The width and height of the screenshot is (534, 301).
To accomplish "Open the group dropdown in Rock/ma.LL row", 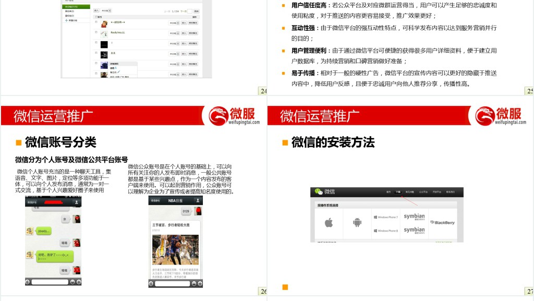I will coord(174,33).
